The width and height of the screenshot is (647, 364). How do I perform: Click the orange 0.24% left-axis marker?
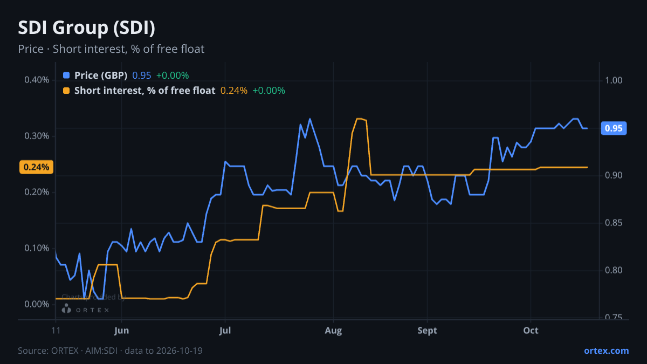coord(37,167)
